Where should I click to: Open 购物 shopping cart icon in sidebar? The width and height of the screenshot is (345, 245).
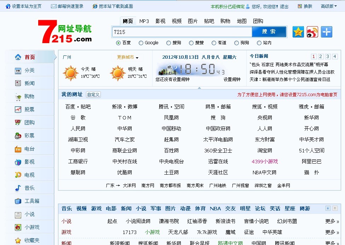click(x=18, y=97)
